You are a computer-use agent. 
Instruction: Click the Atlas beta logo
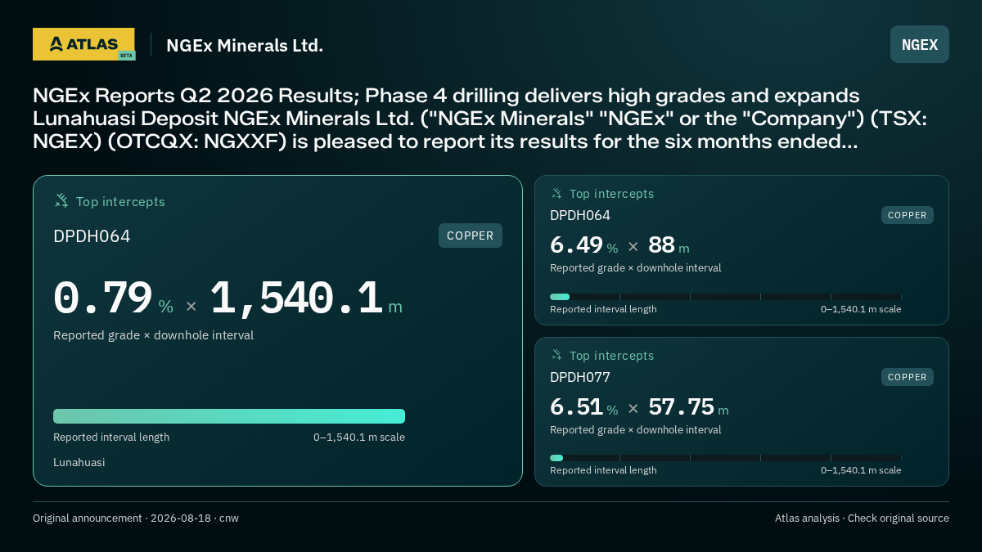coord(84,44)
